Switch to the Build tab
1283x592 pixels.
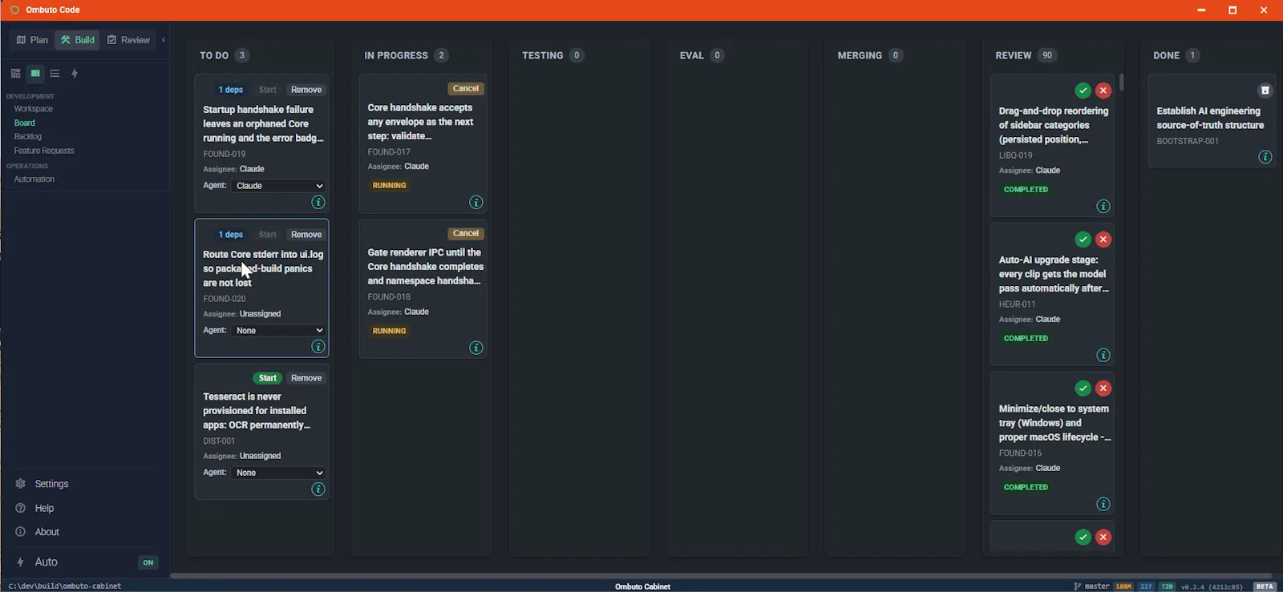click(x=77, y=40)
